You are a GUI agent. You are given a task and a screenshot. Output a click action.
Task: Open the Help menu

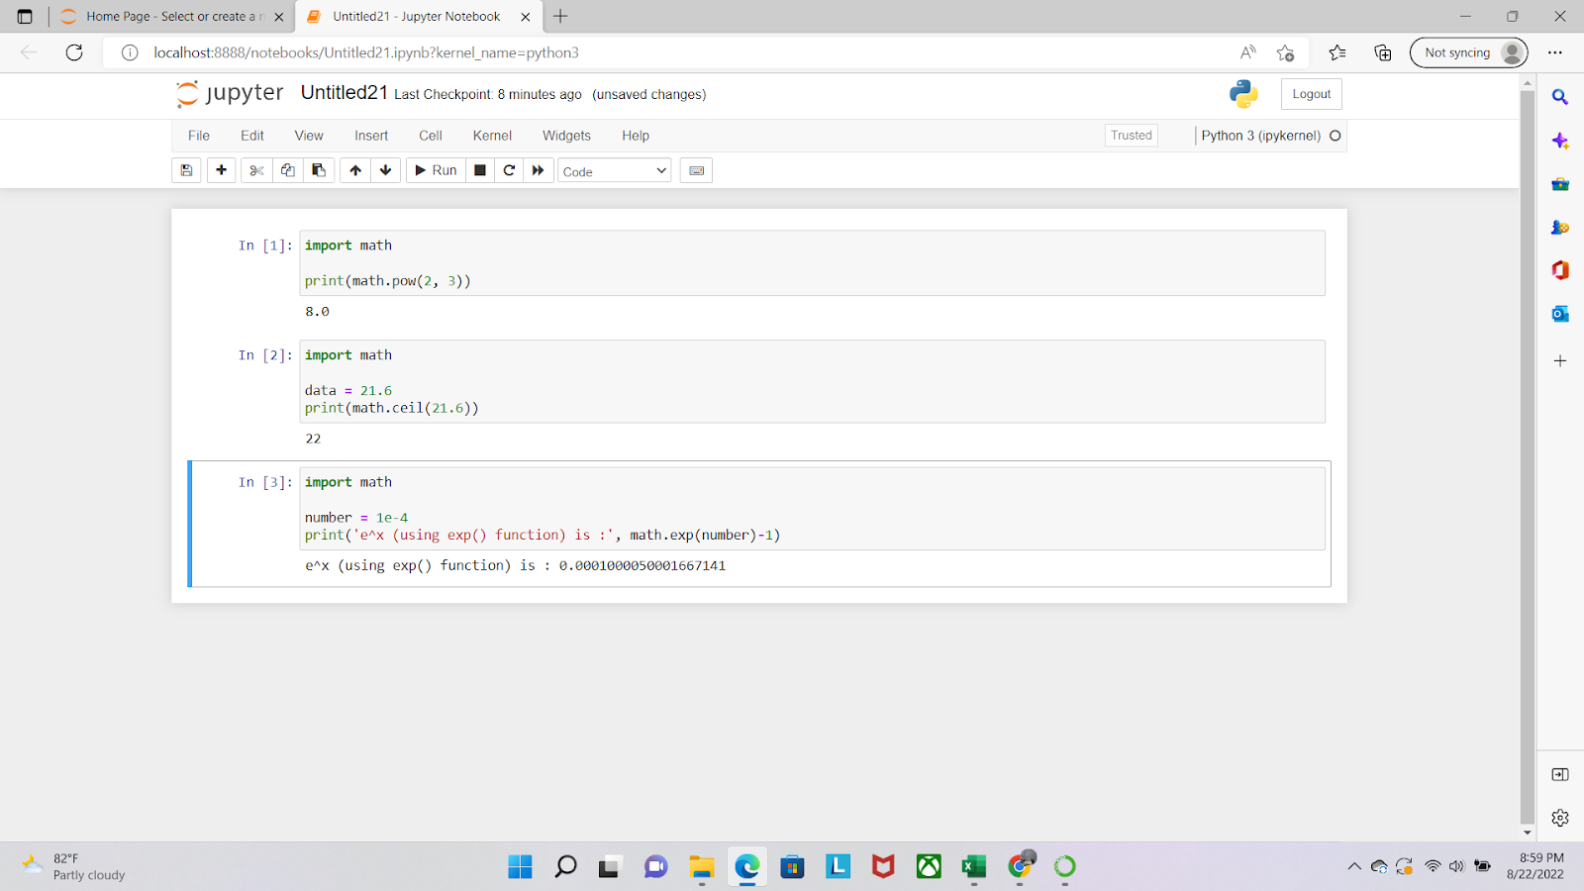(x=636, y=136)
